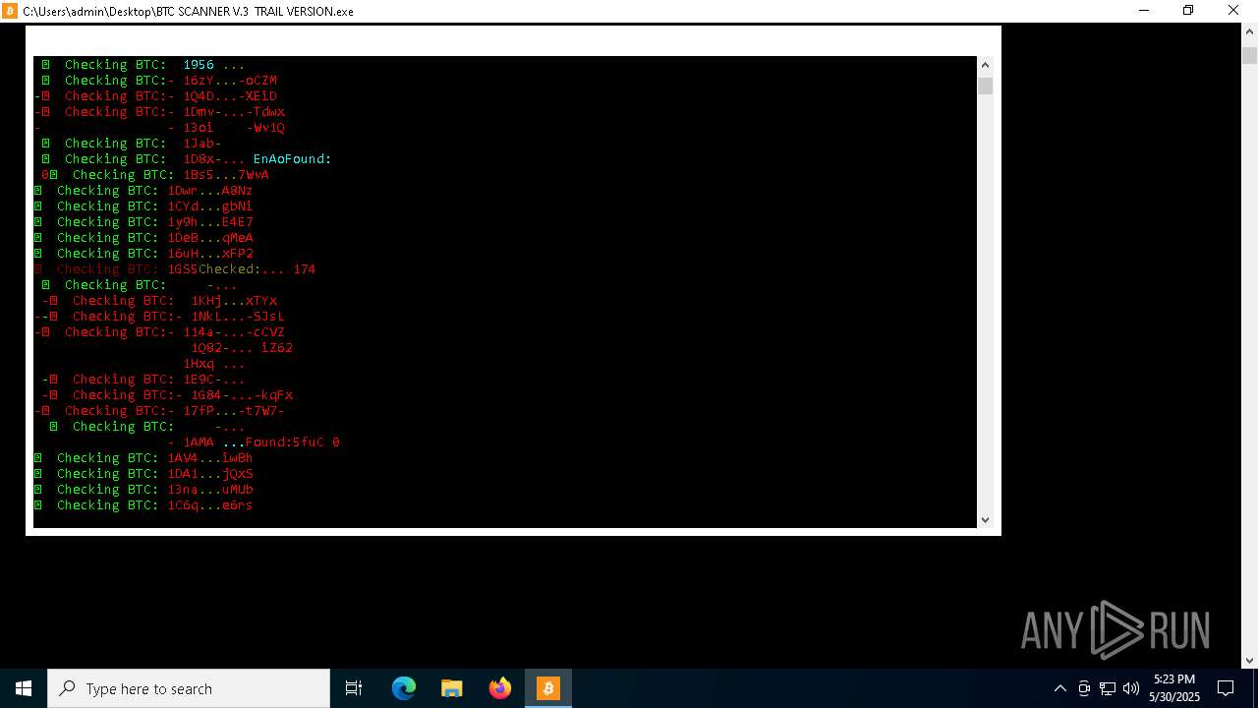Screen dimensions: 1258x708
Task: Select the BTC Scanner taskbar button
Action: point(548,688)
